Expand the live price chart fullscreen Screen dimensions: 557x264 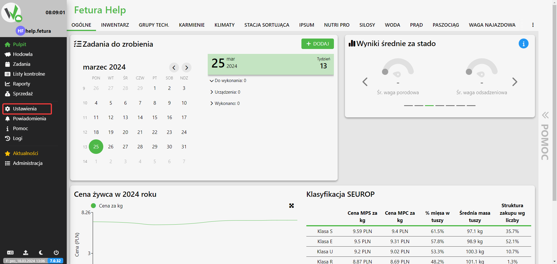click(292, 206)
